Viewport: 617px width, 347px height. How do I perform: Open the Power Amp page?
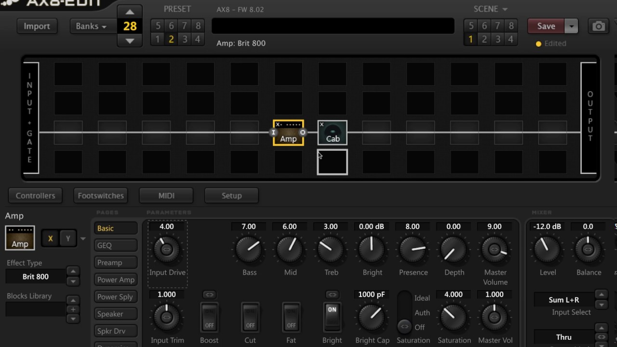tap(116, 280)
